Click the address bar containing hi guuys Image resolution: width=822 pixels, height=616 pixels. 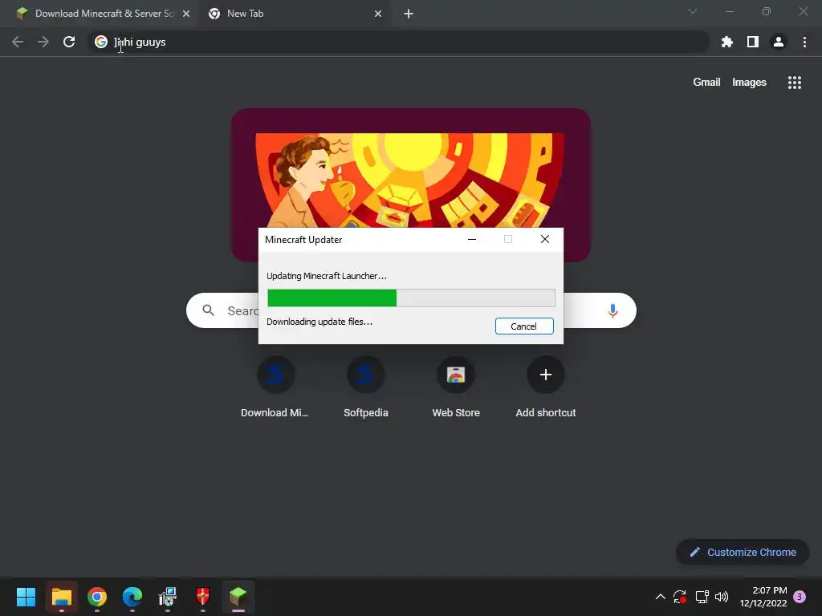tap(398, 42)
